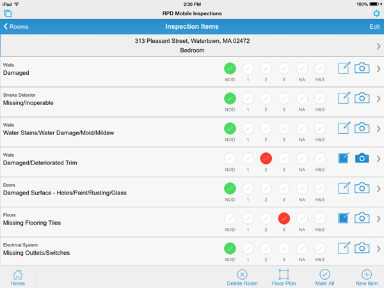384x288 pixels.
Task: View photos for Damaged/Deteriorated Trim row
Action: pyautogui.click(x=362, y=158)
